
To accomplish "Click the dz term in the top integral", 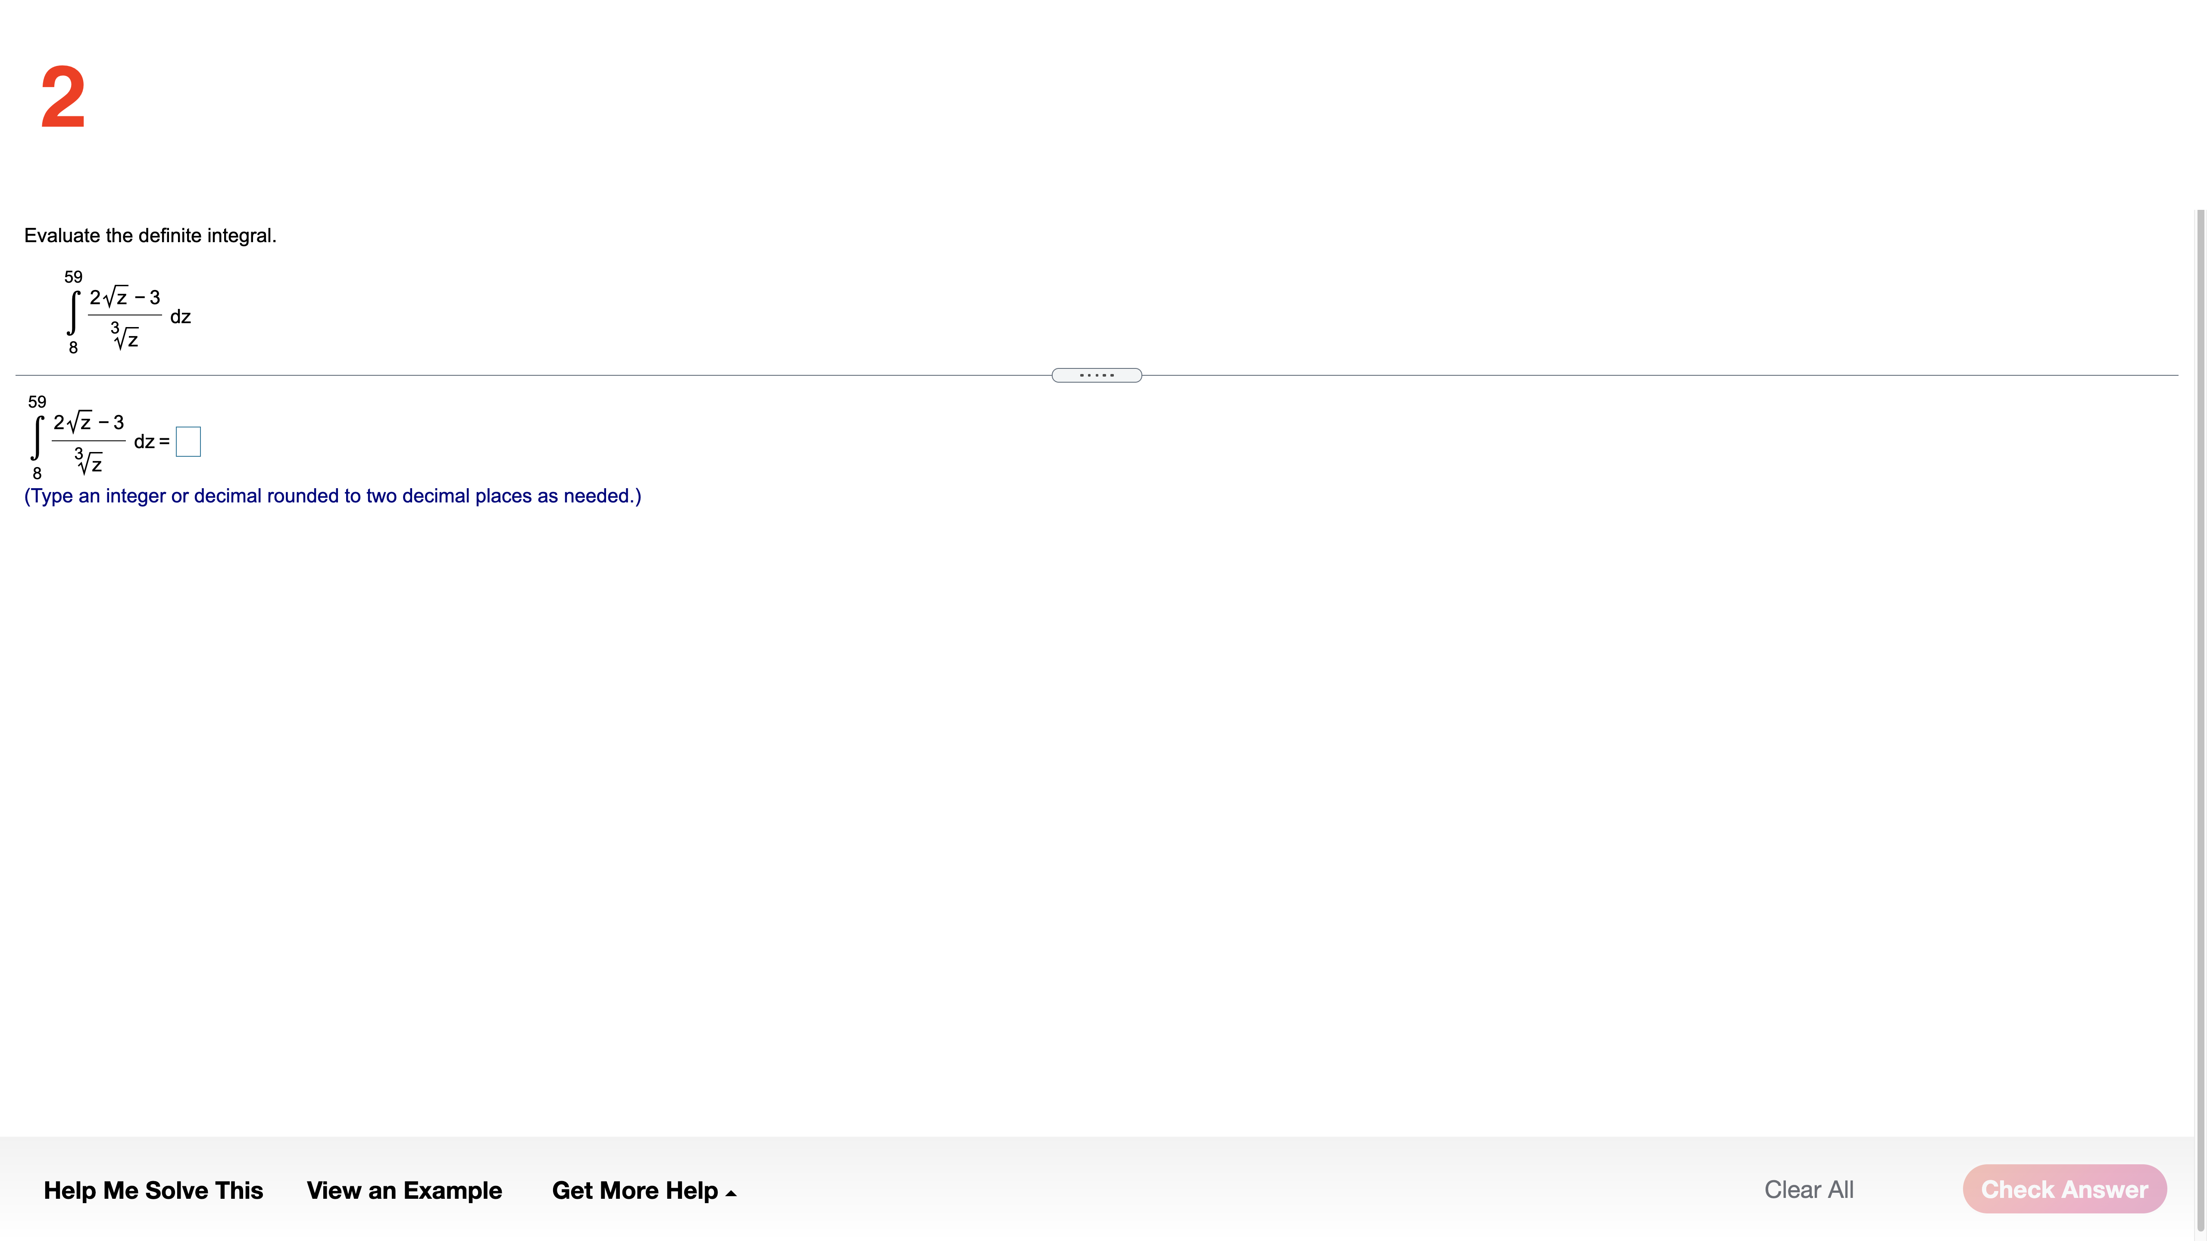I will (x=180, y=317).
